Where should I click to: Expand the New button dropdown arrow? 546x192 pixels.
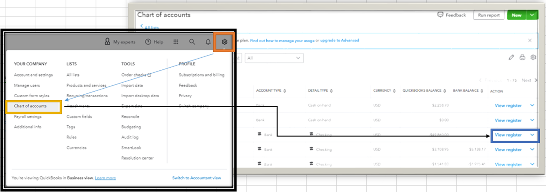click(532, 15)
